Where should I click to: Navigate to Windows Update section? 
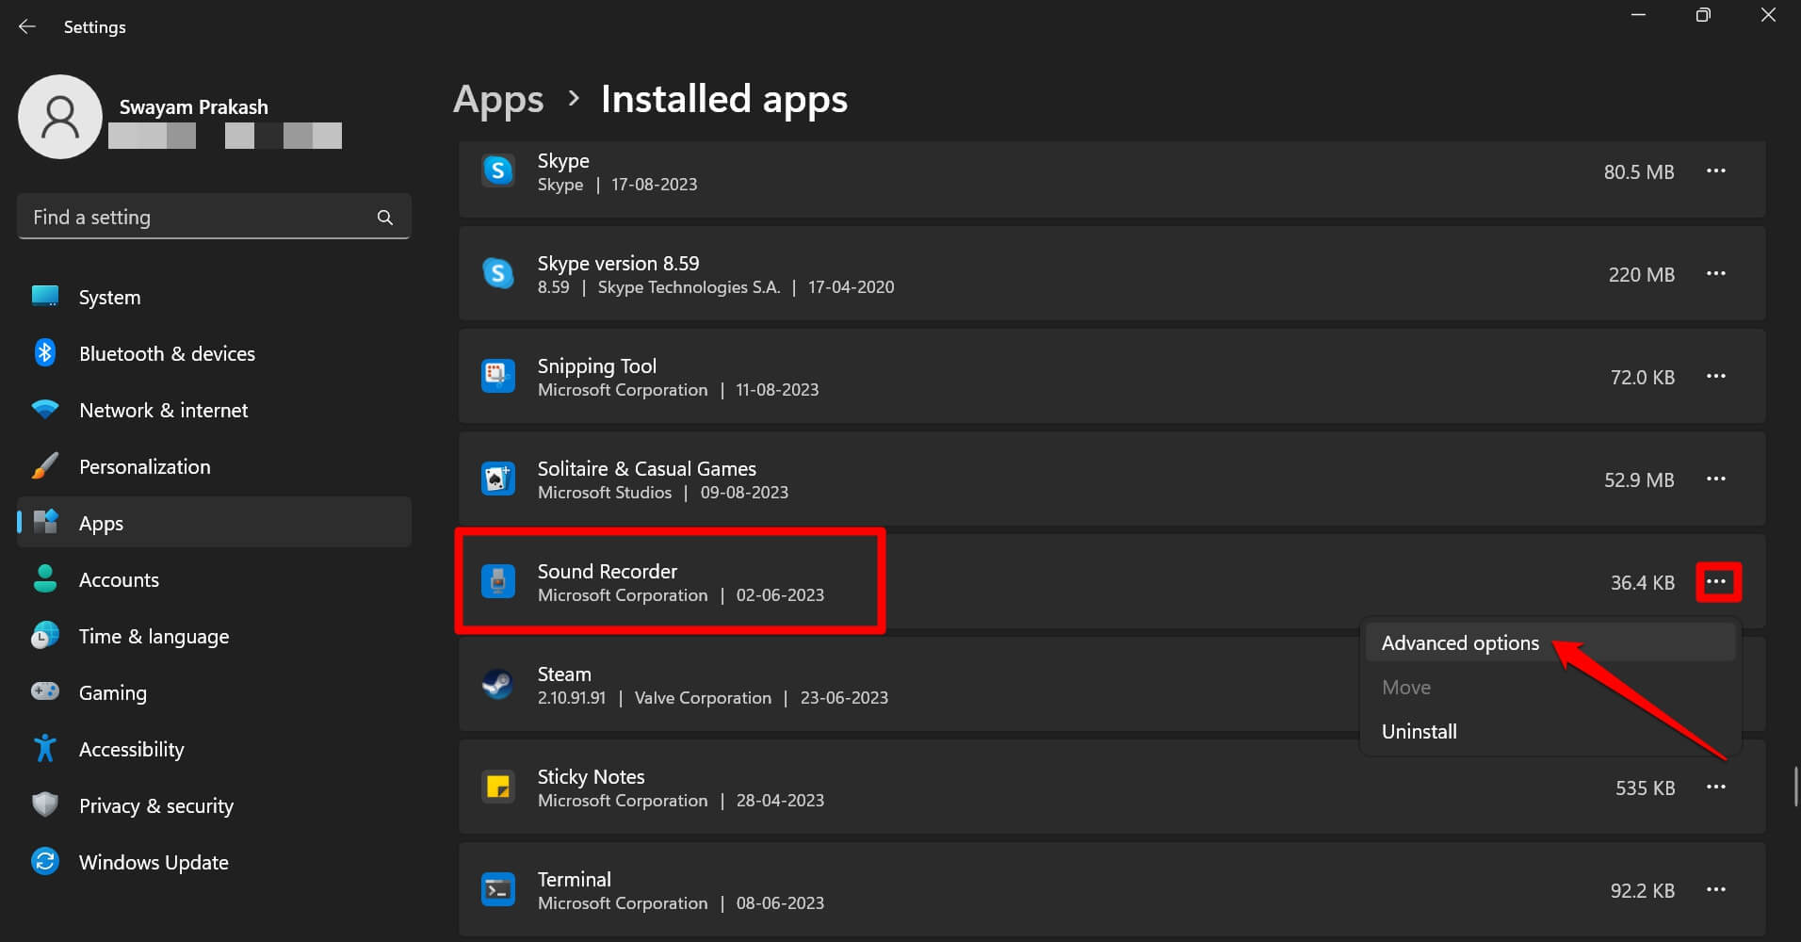(154, 863)
